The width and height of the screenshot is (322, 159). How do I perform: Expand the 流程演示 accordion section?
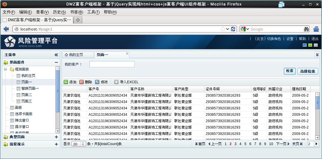click(x=56, y=144)
